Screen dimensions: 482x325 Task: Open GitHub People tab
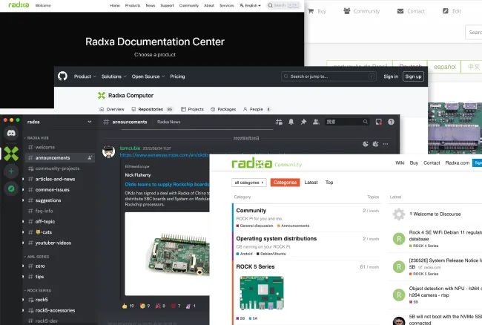point(257,109)
